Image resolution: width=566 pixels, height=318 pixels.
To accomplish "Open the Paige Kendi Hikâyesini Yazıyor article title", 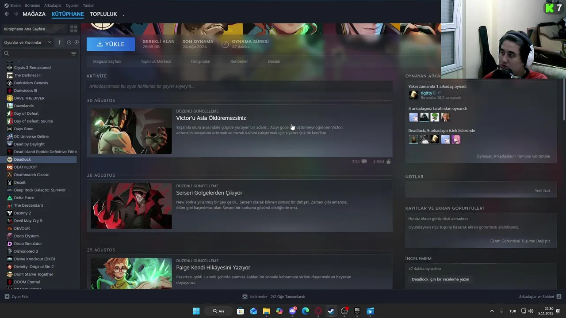I will coord(213,268).
